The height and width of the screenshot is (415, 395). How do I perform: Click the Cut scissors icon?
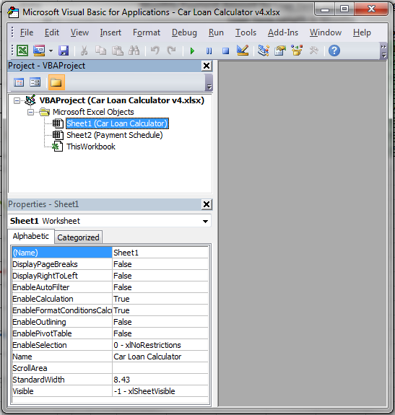pos(84,51)
